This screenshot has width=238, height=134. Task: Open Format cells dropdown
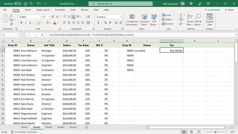click(x=174, y=24)
